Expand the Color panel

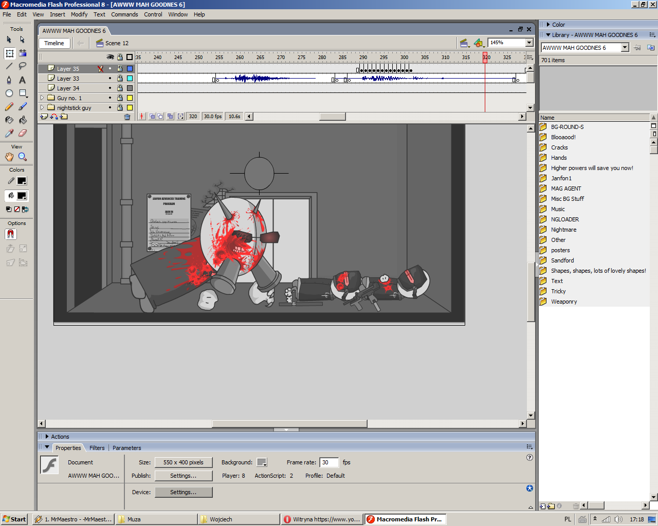549,25
